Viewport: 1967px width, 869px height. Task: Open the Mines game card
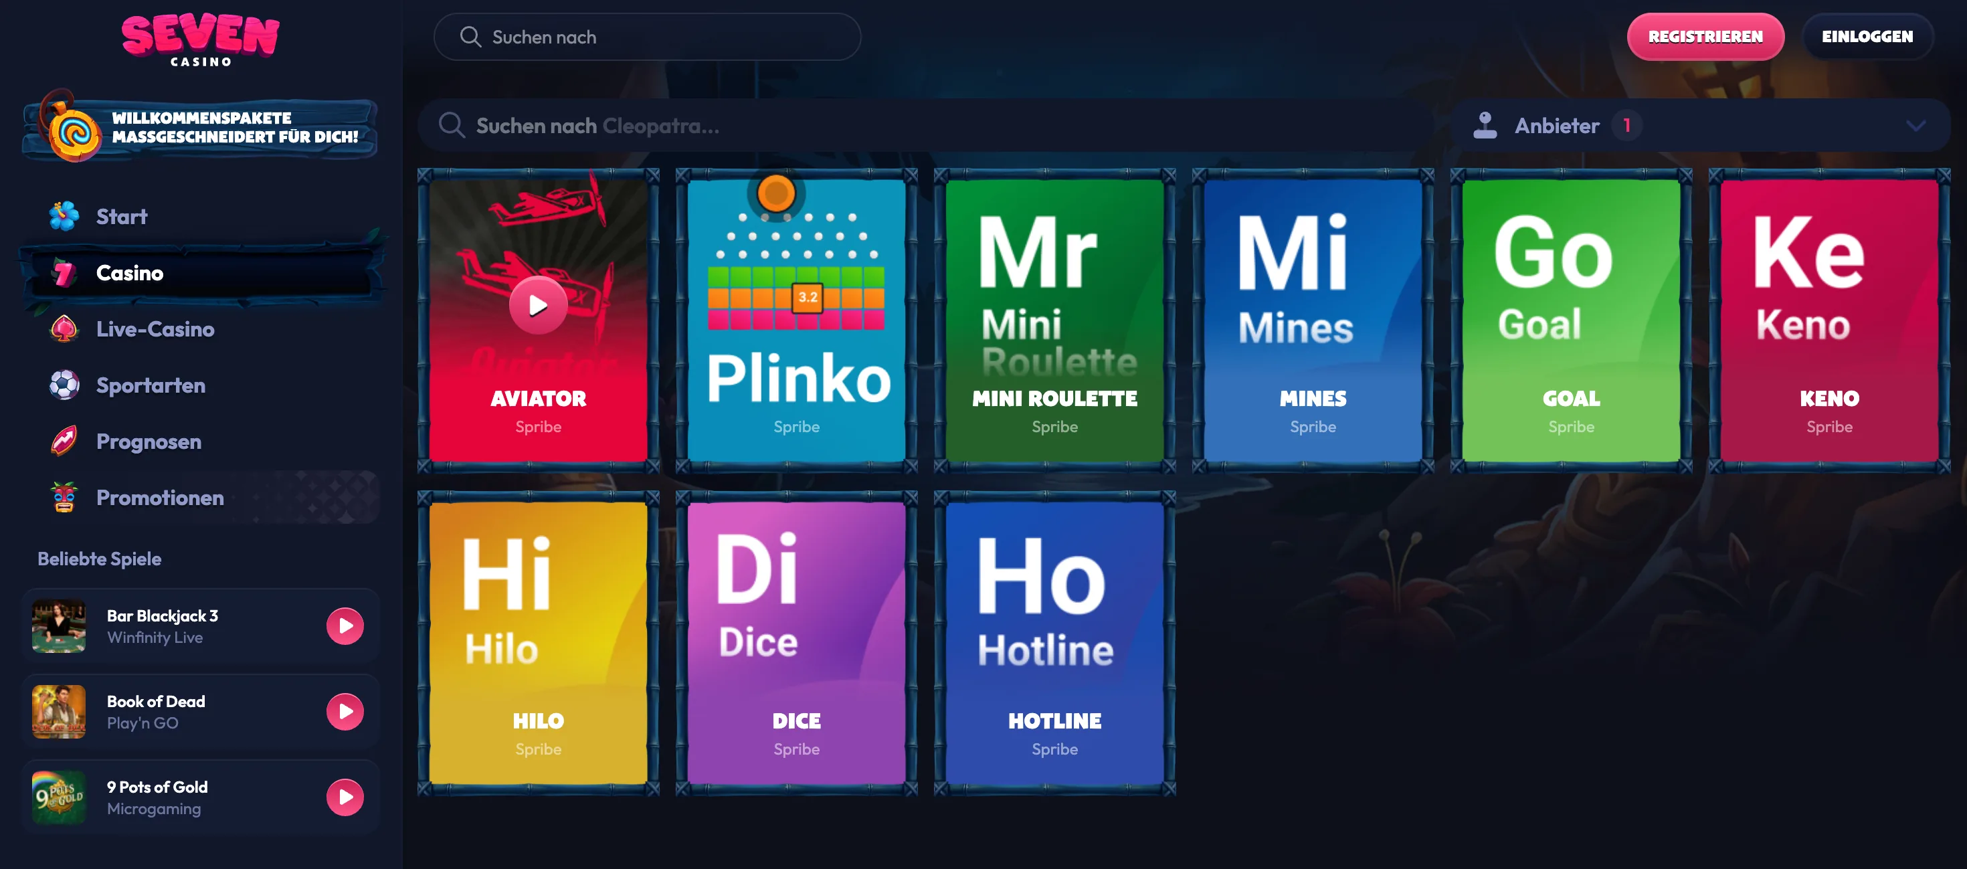point(1313,320)
